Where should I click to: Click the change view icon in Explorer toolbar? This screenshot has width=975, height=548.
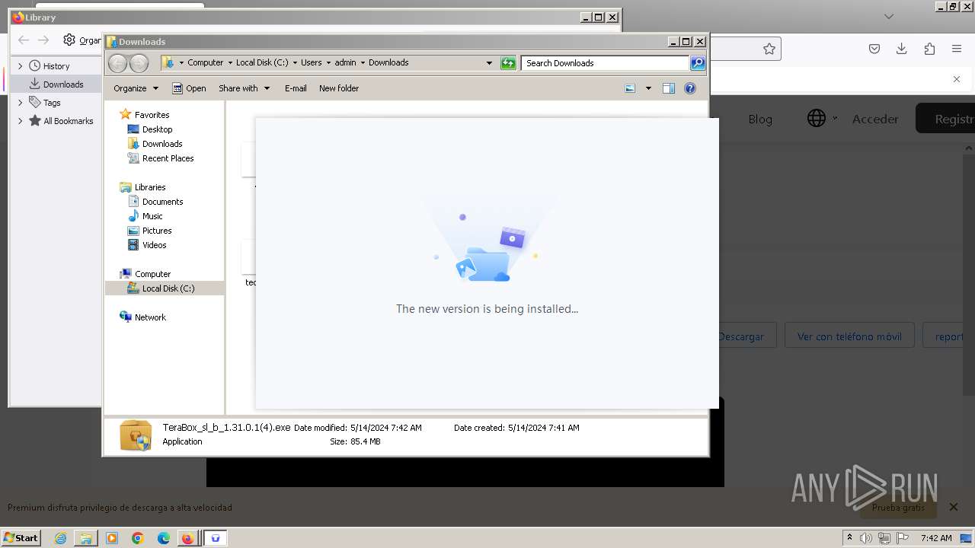[630, 88]
